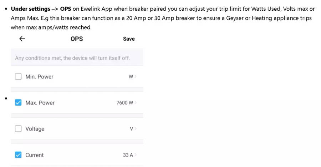This screenshot has height=167, width=321.
Task: Go back using the left arrow
Action: pos(22,39)
